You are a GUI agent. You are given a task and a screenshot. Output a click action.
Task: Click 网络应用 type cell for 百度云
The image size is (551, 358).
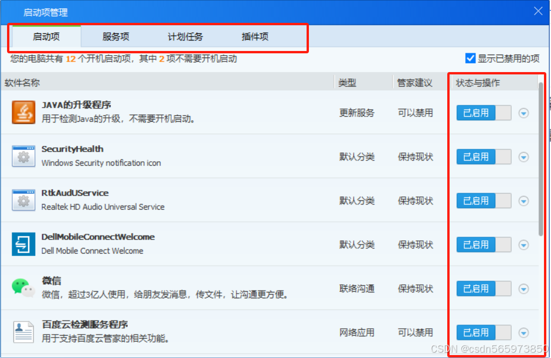pos(356,332)
